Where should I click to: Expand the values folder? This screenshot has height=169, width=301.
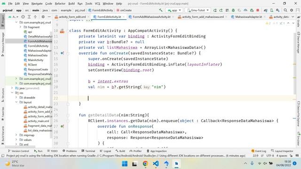(16, 140)
